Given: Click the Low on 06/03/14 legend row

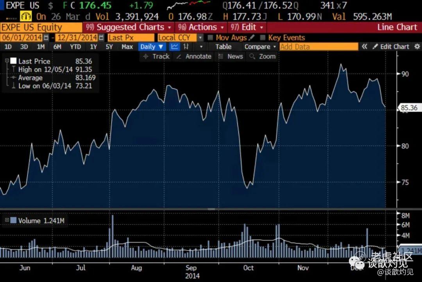Looking at the screenshot, I should [x=52, y=86].
